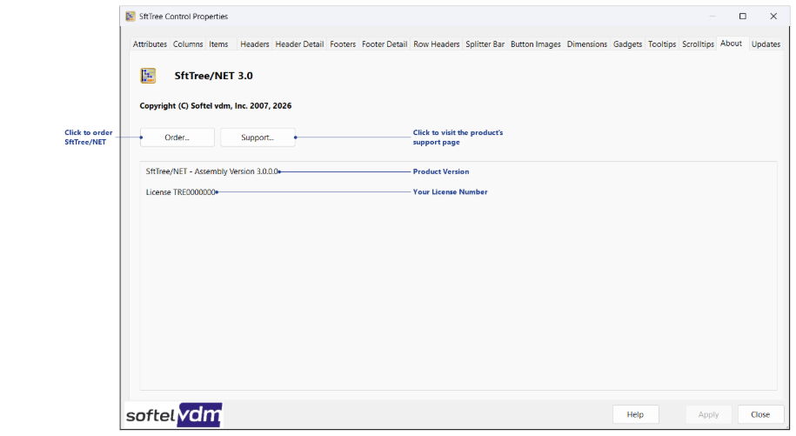Viewport: 796px width, 436px height.
Task: Go to the Gadgets tab
Action: [627, 44]
